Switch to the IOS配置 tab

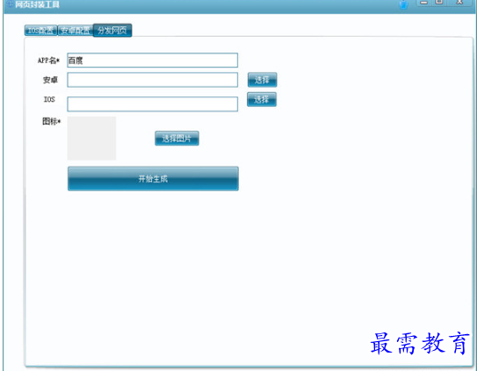point(40,31)
